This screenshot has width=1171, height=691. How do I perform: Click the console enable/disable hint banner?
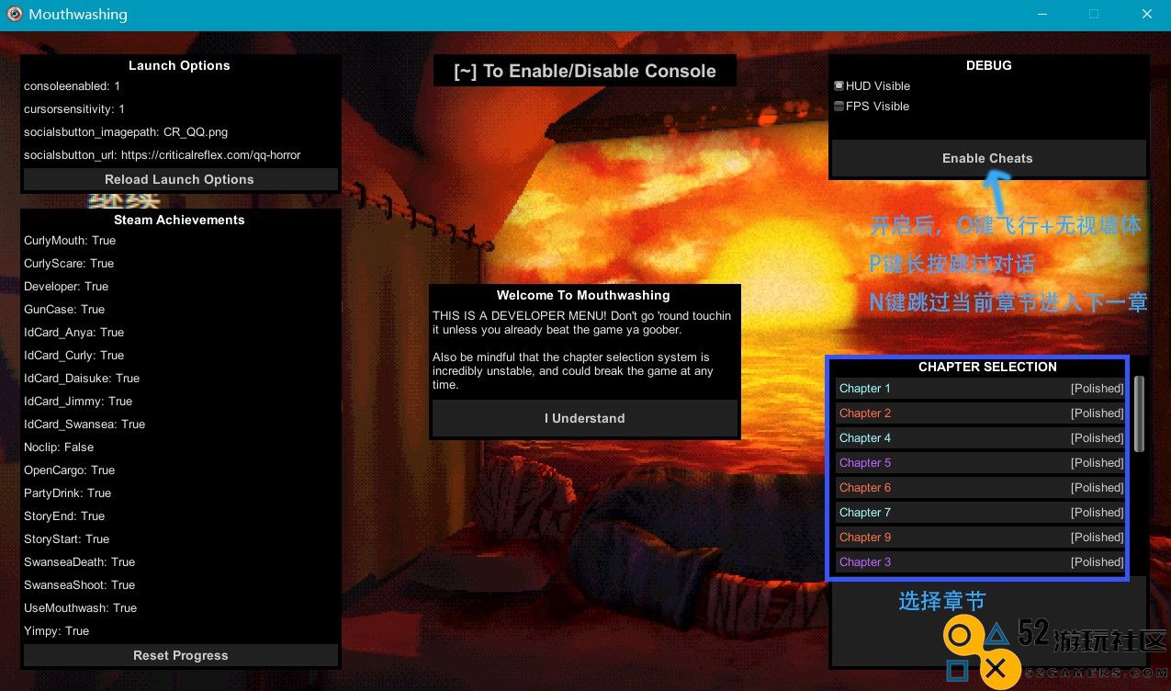point(585,71)
